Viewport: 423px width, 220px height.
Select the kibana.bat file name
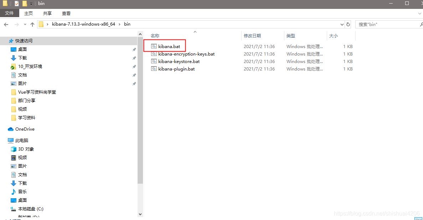[x=169, y=46]
